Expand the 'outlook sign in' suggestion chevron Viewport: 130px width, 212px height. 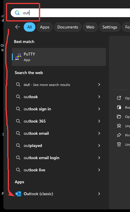[x=99, y=109]
